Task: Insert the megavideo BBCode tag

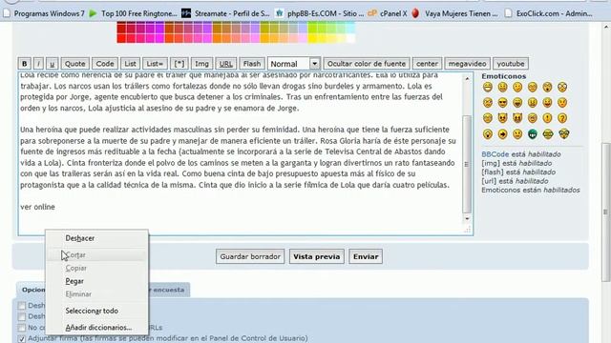Action: click(x=467, y=64)
